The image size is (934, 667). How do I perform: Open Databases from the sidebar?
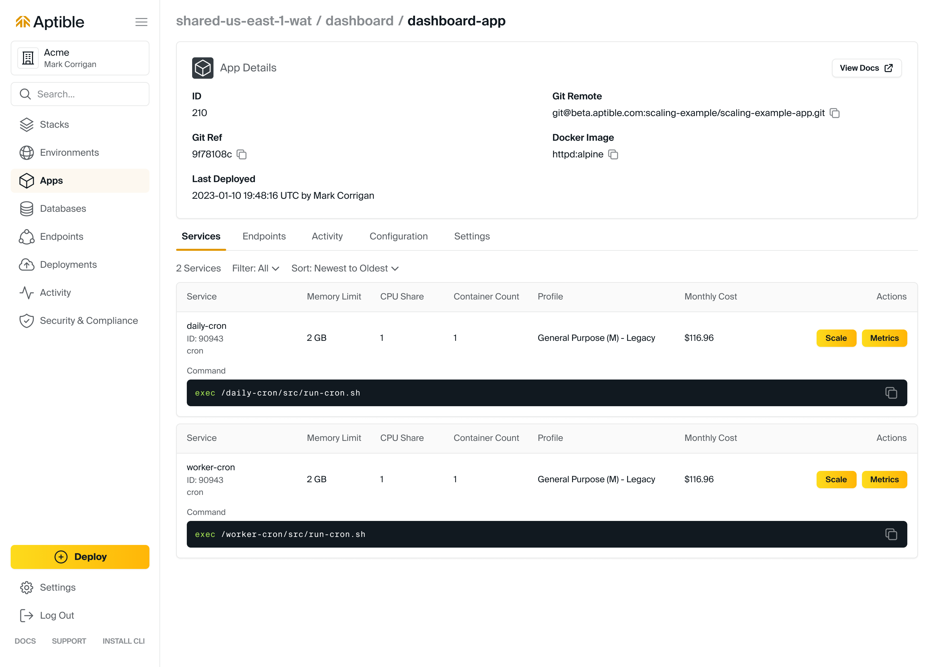pyautogui.click(x=62, y=209)
